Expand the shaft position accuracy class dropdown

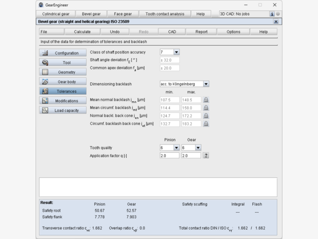(x=176, y=52)
